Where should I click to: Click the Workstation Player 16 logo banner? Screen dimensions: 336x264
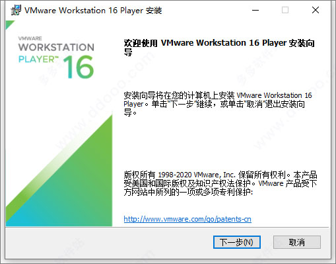59,124
